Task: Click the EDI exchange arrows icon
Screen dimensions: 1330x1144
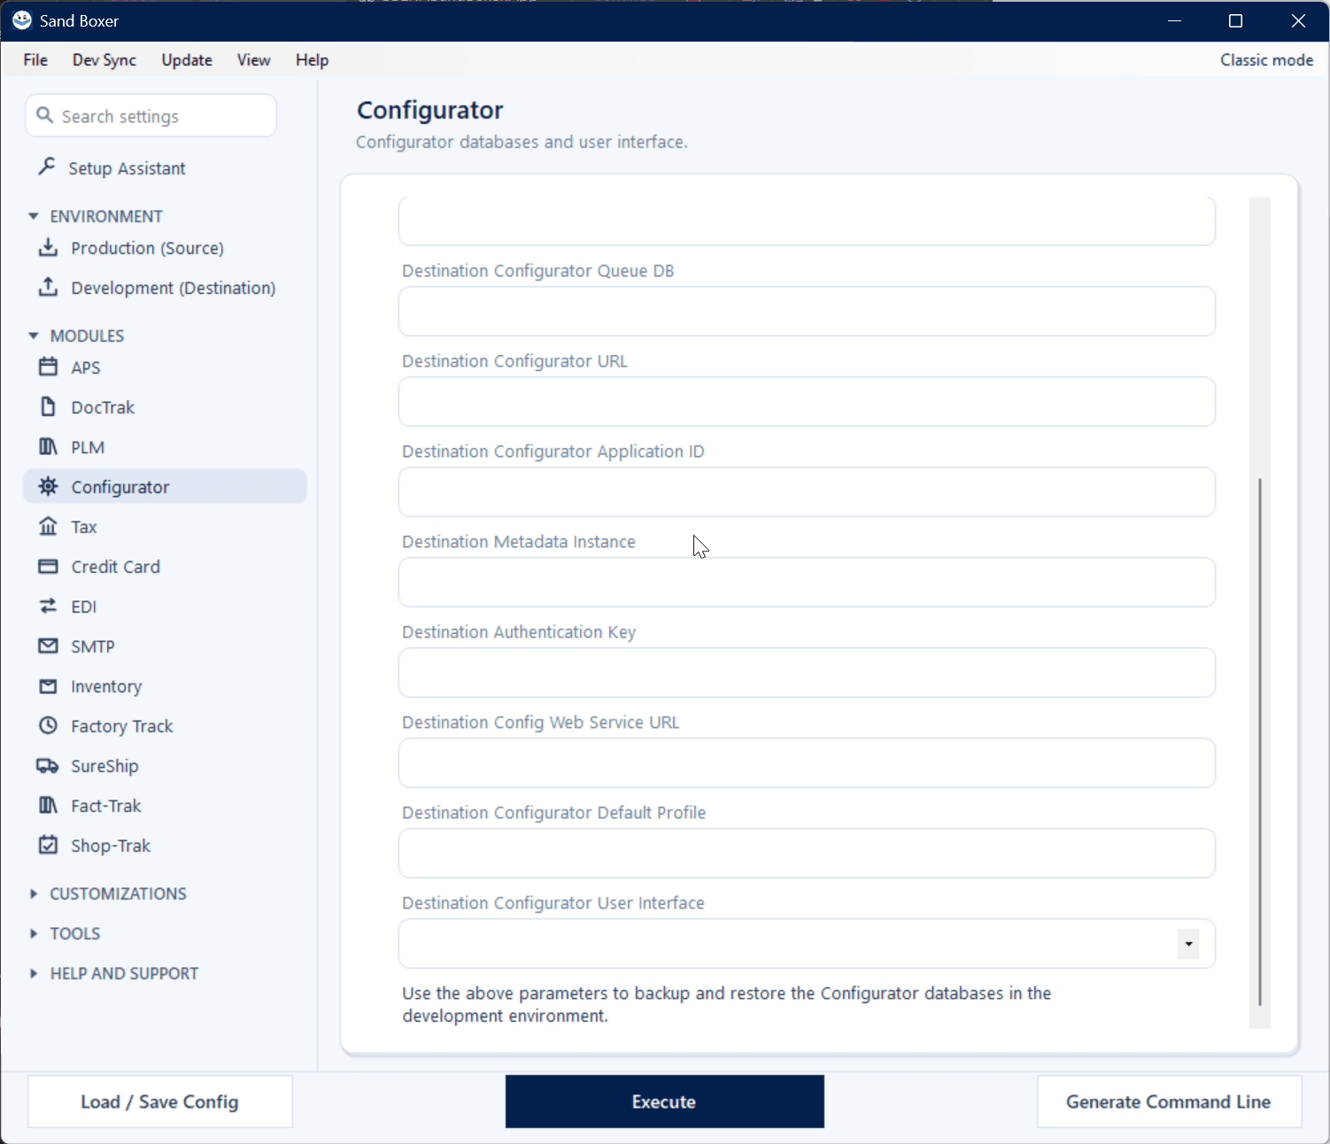Action: pyautogui.click(x=48, y=606)
